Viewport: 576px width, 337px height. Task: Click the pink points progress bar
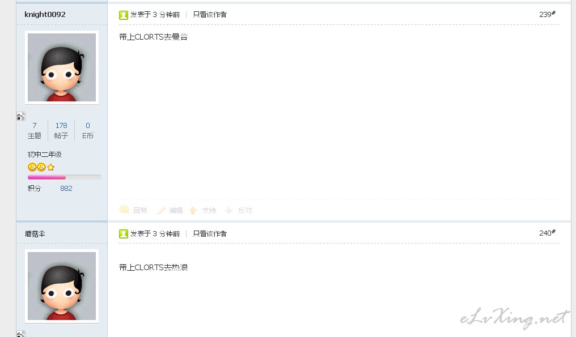pyautogui.click(x=64, y=177)
